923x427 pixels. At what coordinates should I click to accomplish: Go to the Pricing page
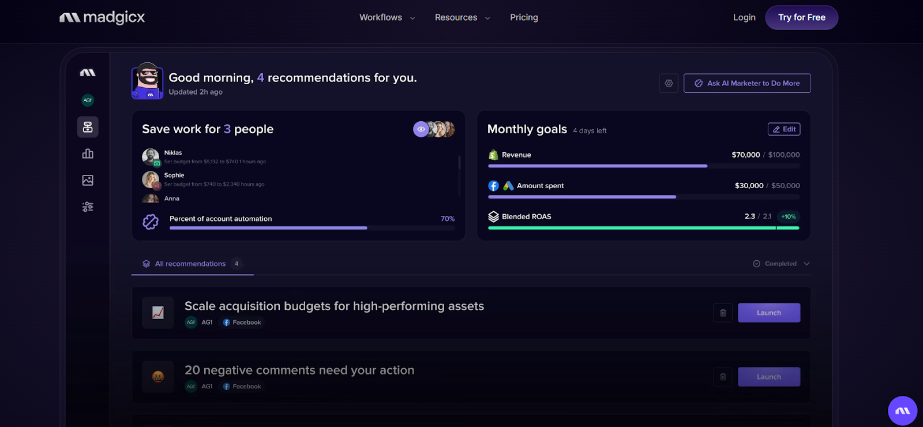524,18
